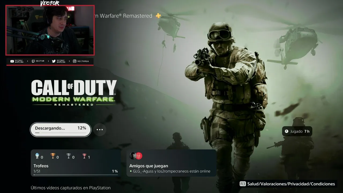Click the Descargando 12% download button

point(61,130)
